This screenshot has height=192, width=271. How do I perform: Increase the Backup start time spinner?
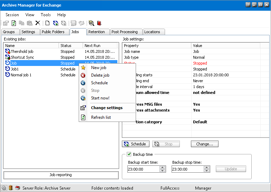162,167
